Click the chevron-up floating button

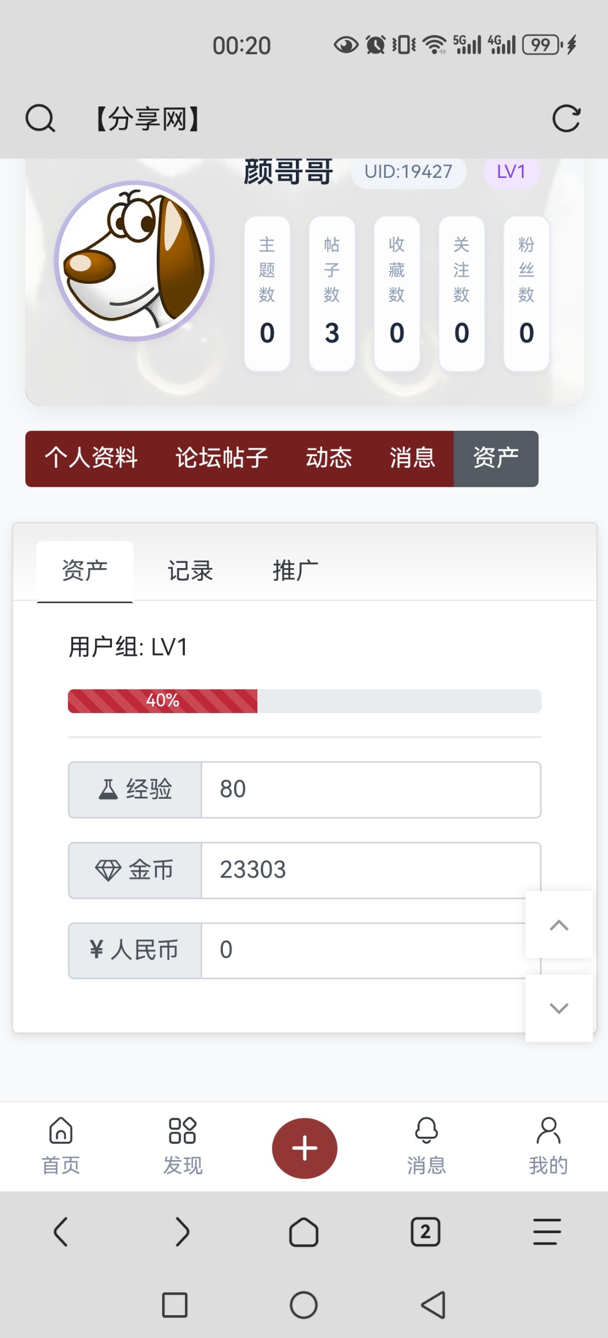(x=558, y=925)
